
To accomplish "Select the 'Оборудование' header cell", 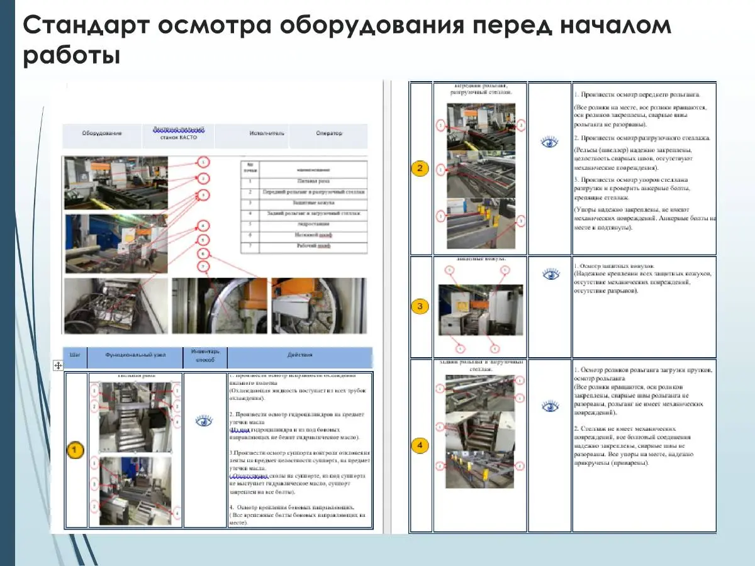I will coord(102,133).
